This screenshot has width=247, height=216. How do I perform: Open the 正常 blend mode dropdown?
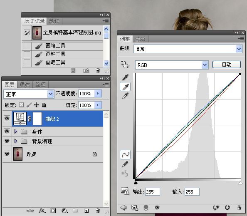[29, 94]
